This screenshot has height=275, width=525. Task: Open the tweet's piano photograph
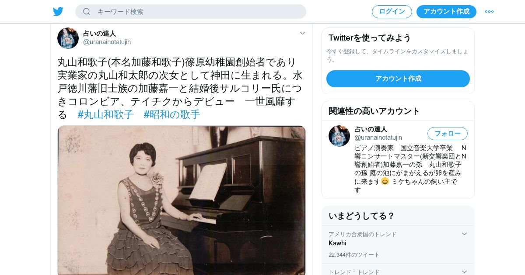(182, 200)
